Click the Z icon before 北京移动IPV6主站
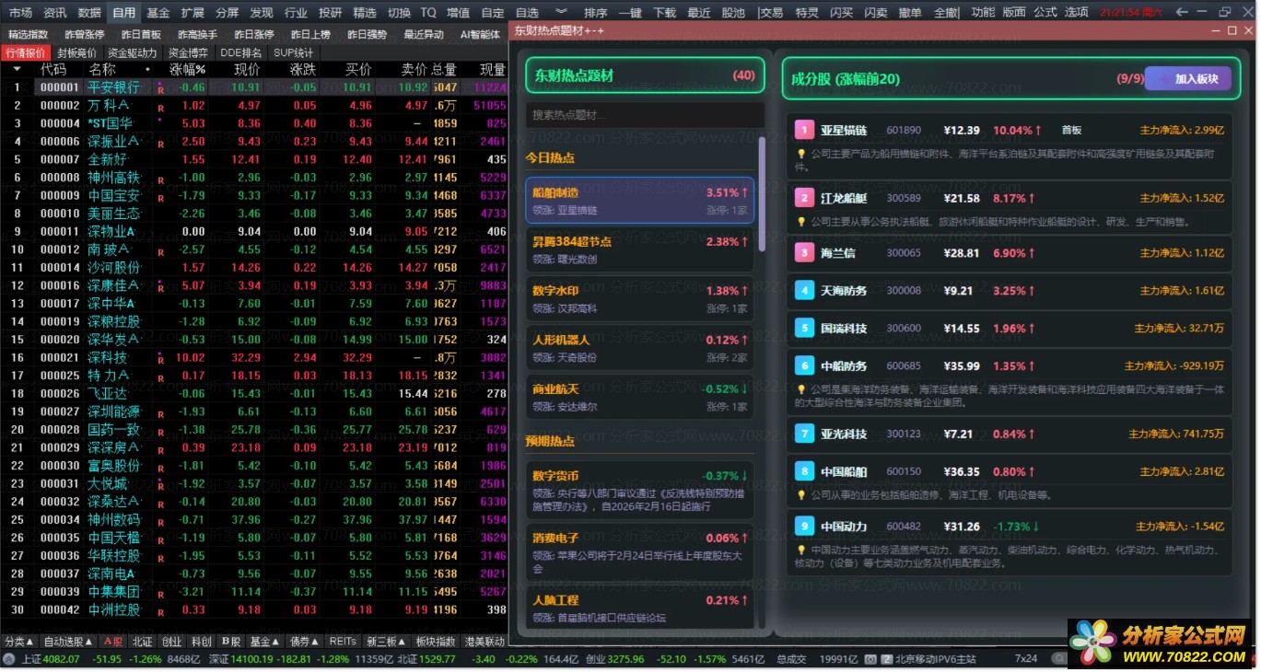Image resolution: width=1261 pixels, height=672 pixels. [886, 659]
